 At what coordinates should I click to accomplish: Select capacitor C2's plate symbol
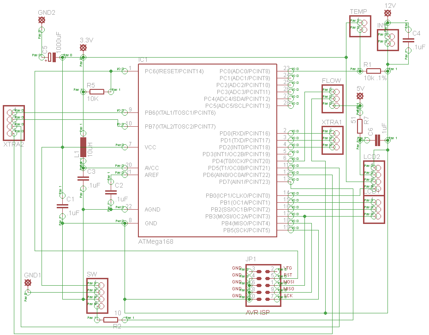(x=111, y=192)
